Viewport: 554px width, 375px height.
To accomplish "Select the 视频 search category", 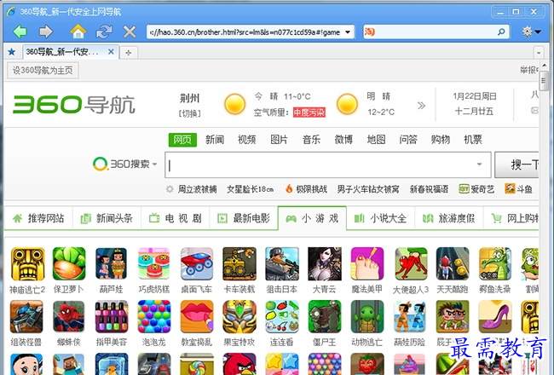I will click(x=246, y=140).
